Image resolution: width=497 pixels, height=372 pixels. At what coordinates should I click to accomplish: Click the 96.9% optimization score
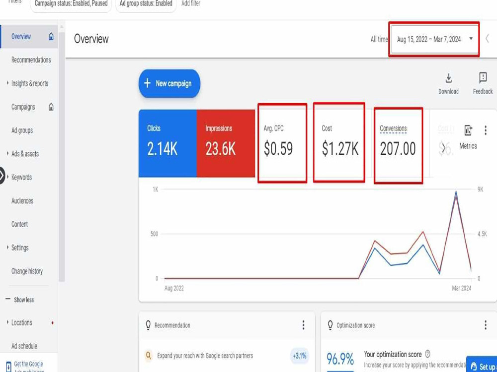340,359
